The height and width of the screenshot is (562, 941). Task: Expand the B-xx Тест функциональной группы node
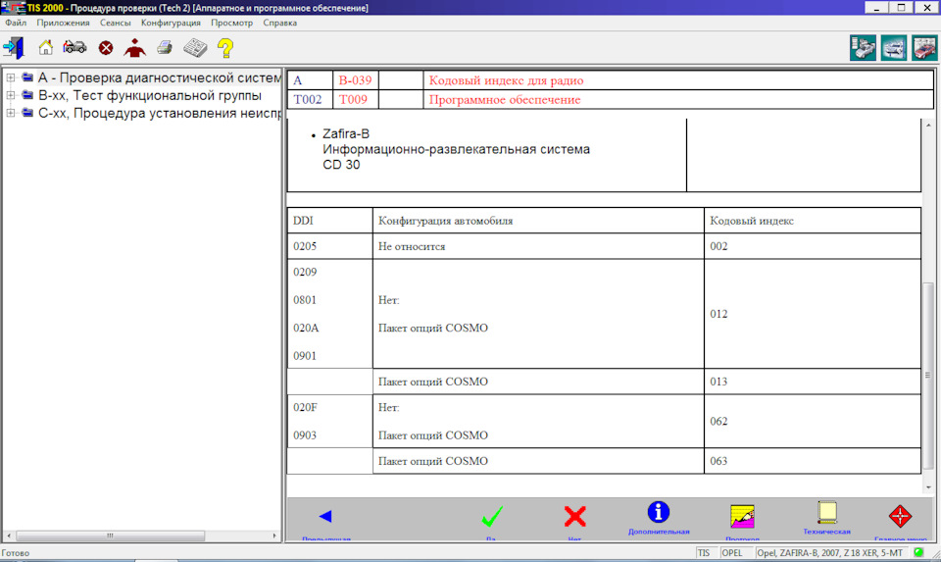[x=10, y=95]
